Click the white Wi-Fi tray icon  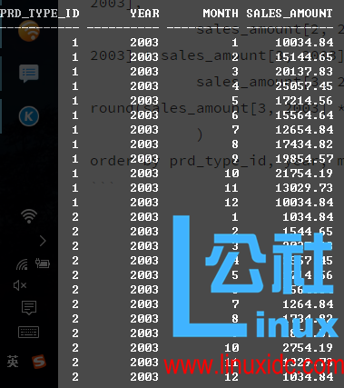point(29,216)
